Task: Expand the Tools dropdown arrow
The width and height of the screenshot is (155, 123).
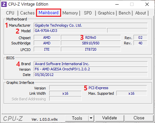Action: click(x=91, y=118)
